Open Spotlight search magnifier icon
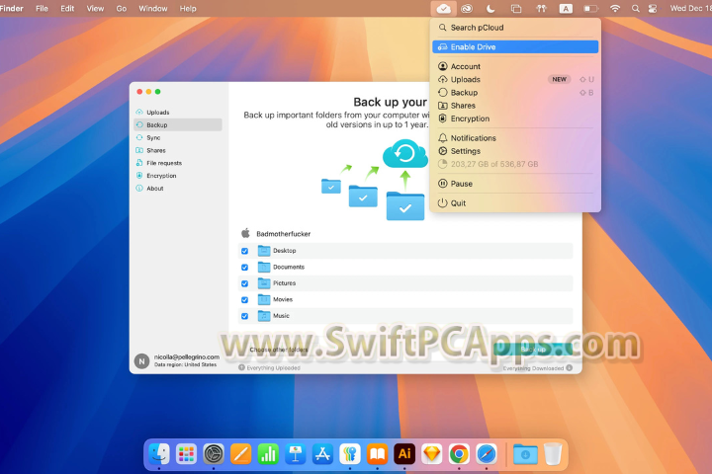This screenshot has height=474, width=712. coord(636,9)
